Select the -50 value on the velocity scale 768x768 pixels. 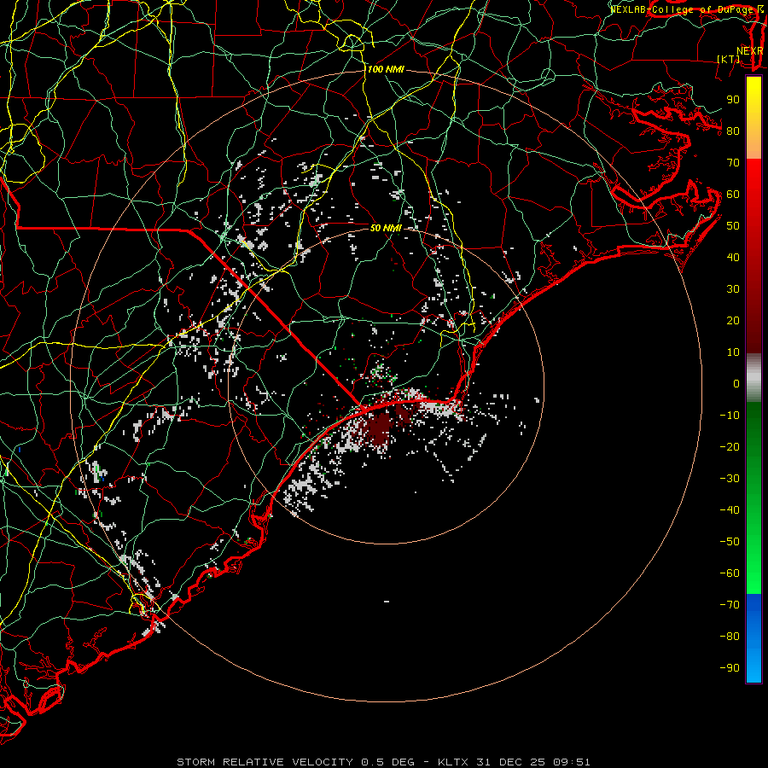tap(730, 542)
